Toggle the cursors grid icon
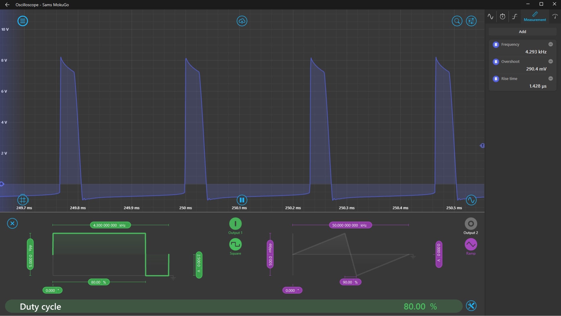The image size is (561, 316). [22, 200]
